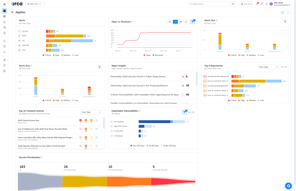Screen dimensions: 296x191
Task: Open Scan Type dropdown in Top 5 Repositories
Action: pyautogui.click(x=268, y=67)
